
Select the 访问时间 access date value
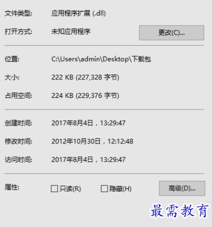pos(89,159)
